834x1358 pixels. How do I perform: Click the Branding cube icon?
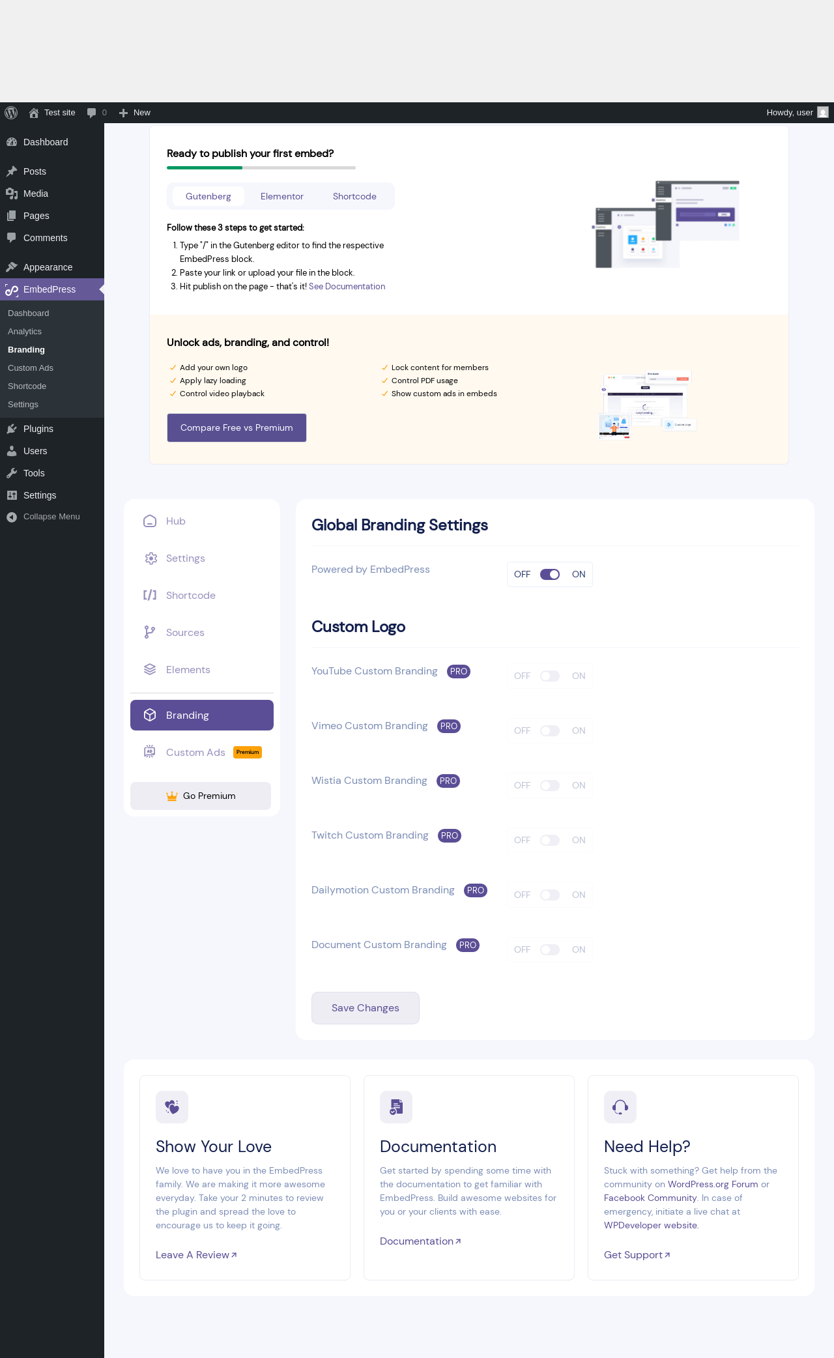point(150,715)
